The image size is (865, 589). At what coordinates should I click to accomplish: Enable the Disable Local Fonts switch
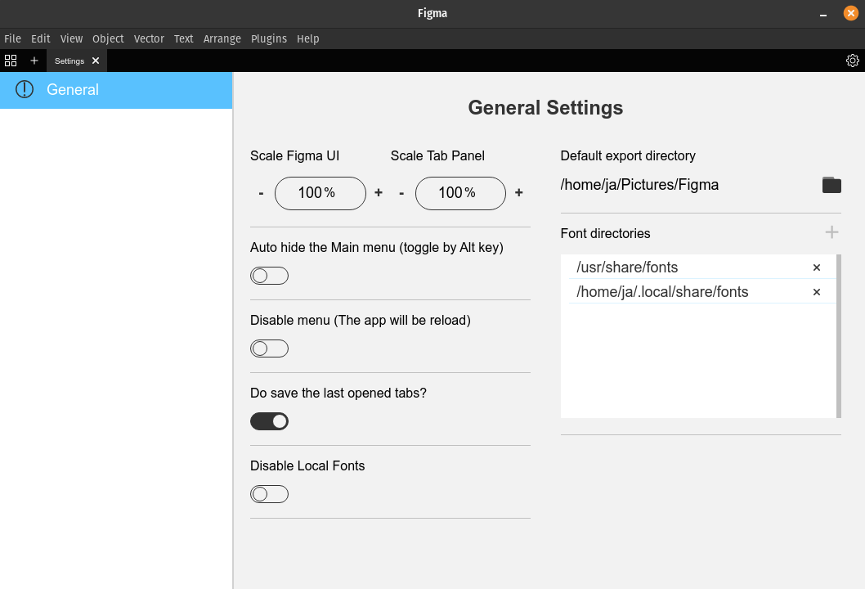coord(269,494)
